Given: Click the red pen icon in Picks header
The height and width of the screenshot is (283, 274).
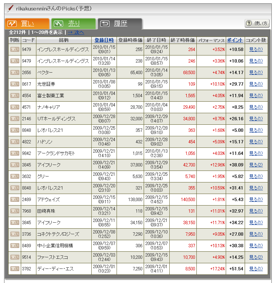Looking at the screenshot, I should (x=10, y=9).
